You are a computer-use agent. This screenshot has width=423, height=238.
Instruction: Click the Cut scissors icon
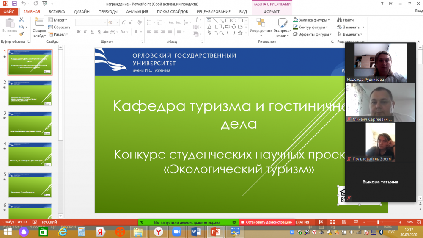click(x=22, y=20)
